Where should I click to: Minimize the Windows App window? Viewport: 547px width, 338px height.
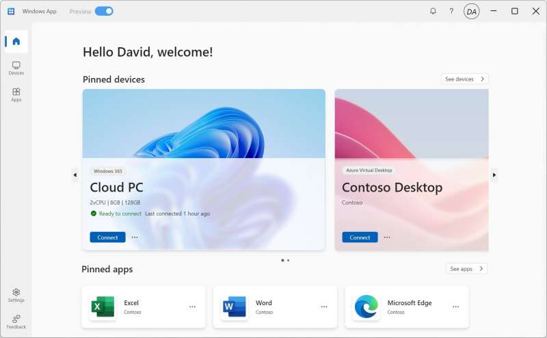pyautogui.click(x=493, y=11)
